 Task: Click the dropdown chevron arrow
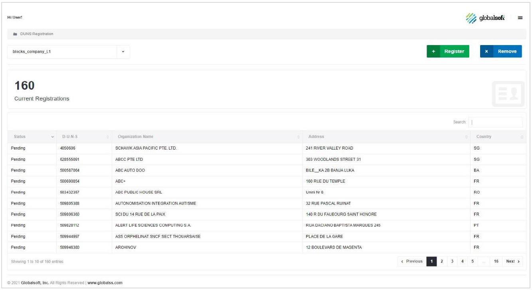(123, 51)
